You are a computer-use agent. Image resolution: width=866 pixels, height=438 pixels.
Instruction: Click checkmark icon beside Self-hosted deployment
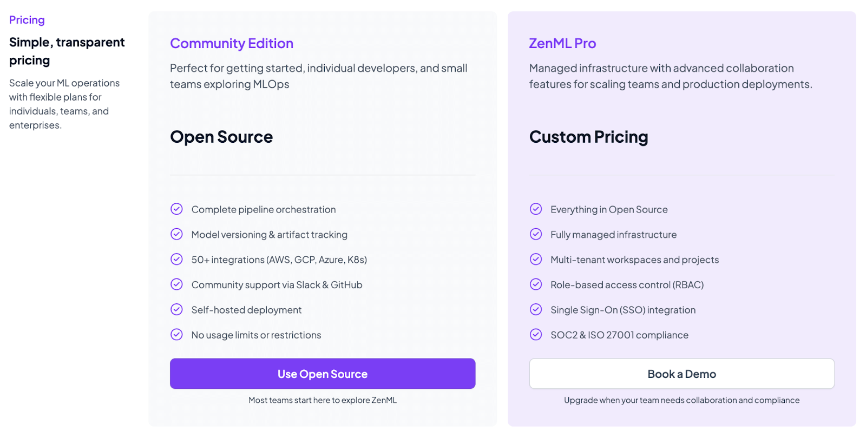click(x=176, y=309)
